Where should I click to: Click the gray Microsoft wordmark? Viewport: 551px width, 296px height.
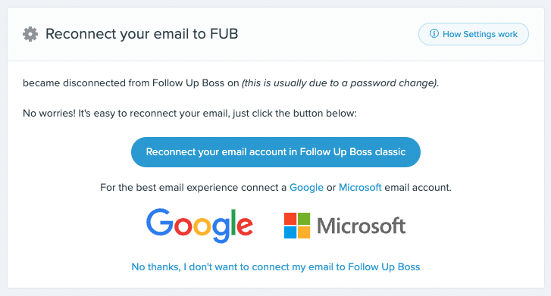tap(362, 226)
